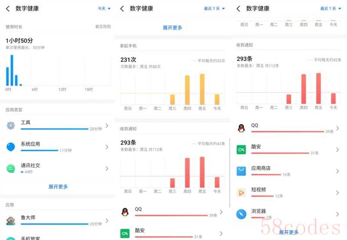
Task: Tap 293条 count in middle screenshot
Action: click(x=128, y=143)
